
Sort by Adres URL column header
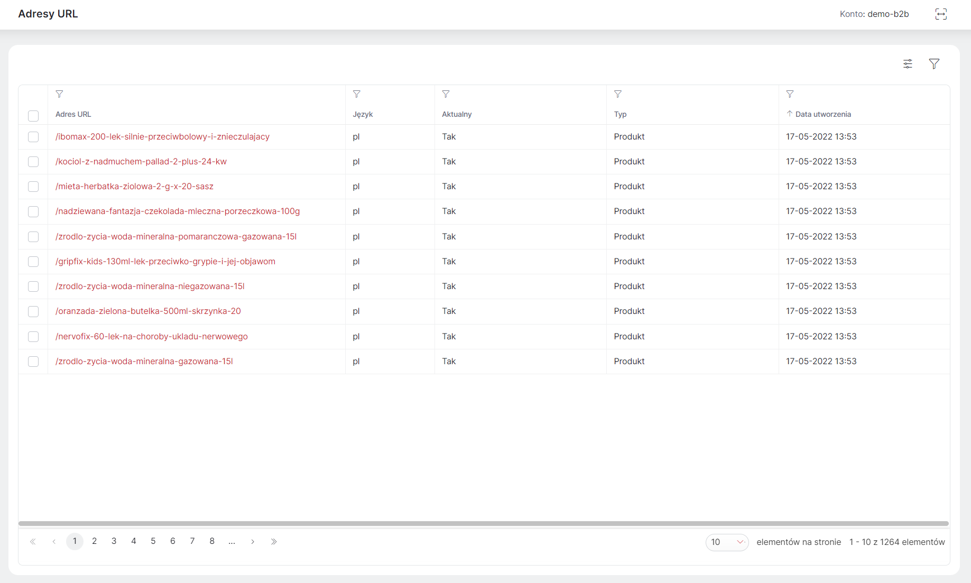(73, 114)
